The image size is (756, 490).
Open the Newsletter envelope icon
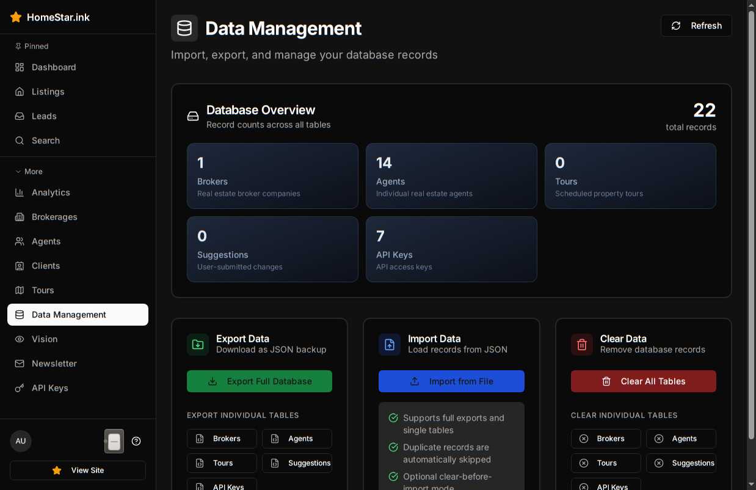pos(19,364)
